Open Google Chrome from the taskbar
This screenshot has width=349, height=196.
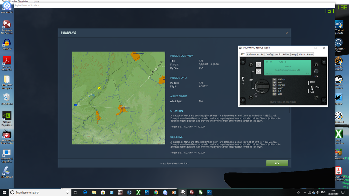[x=156, y=193]
